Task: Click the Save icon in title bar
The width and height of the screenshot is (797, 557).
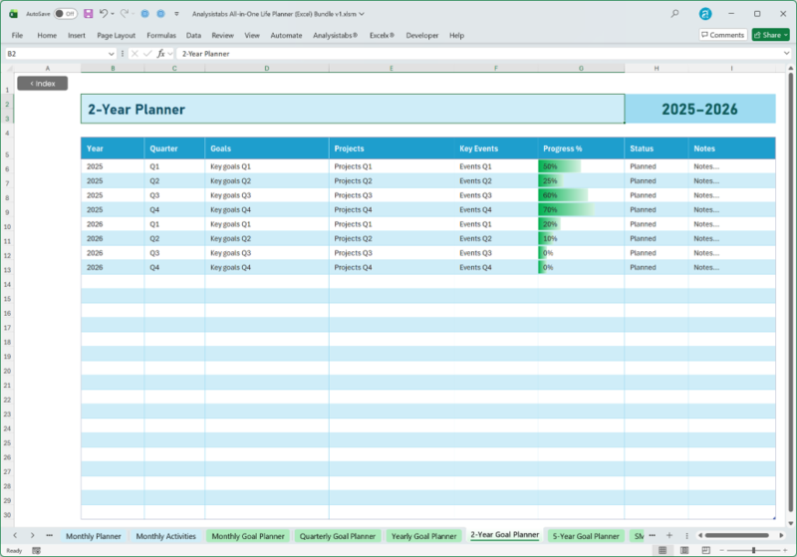Action: click(89, 14)
